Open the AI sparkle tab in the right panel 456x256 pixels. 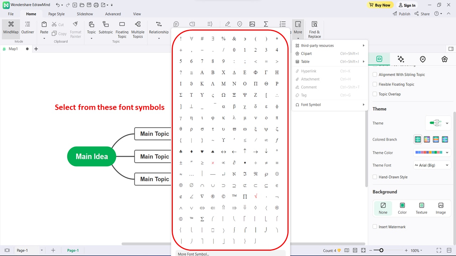click(401, 59)
